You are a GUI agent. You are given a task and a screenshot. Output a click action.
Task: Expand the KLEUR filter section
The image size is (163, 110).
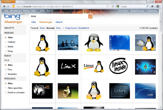point(15,56)
